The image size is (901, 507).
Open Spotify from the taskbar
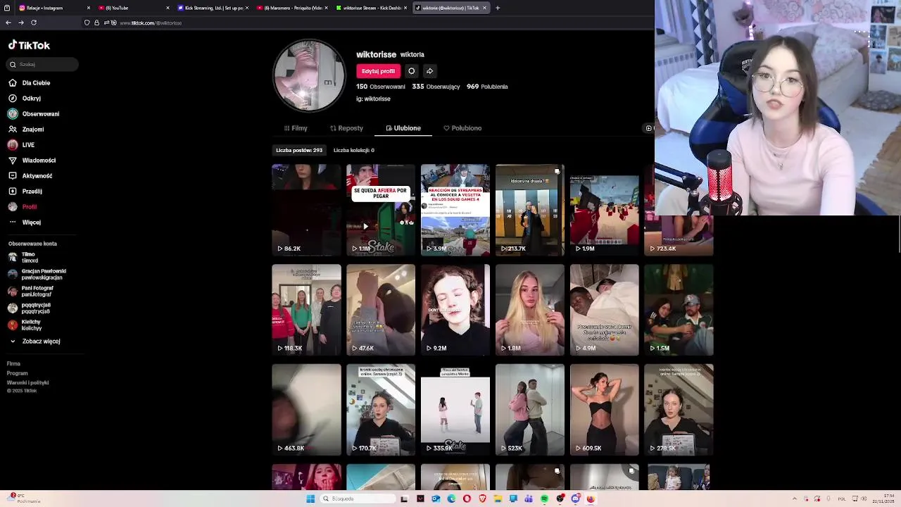[x=544, y=499]
